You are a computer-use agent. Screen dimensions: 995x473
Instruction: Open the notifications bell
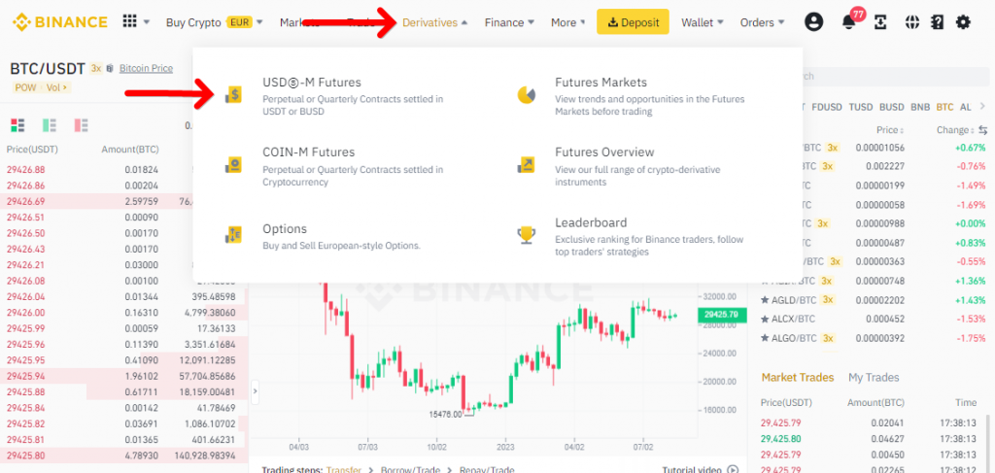(x=848, y=22)
